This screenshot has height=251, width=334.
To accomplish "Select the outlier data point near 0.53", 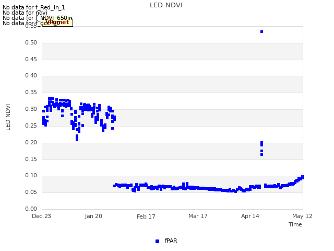I will tap(261, 31).
